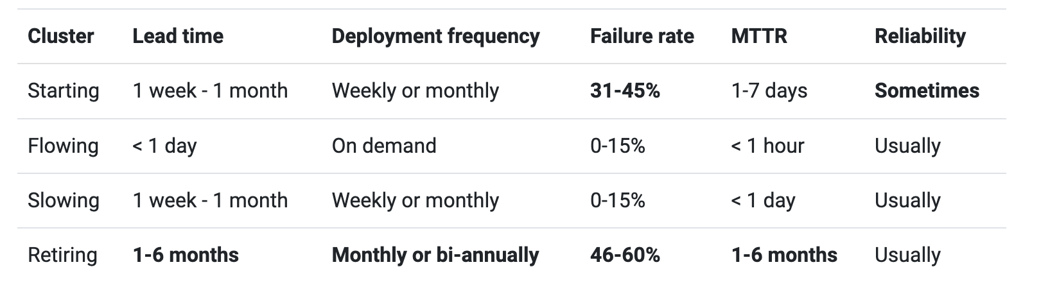Screen dimensions: 1041x285
Task: Click the bold 31-45% failure rate cell
Action: point(625,91)
